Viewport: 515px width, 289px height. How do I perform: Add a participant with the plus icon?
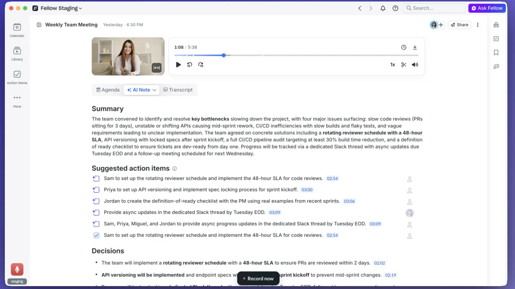(441, 25)
